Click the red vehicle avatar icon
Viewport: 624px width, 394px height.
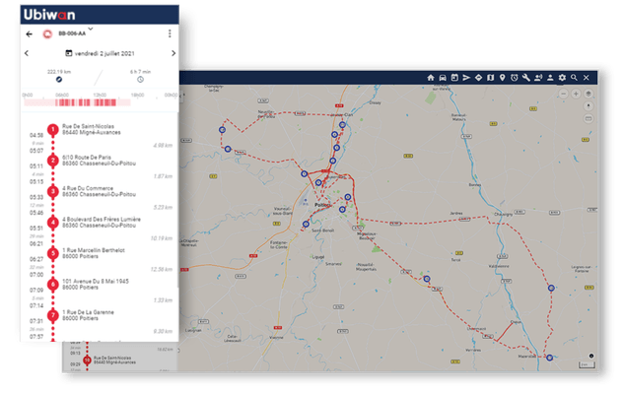point(47,34)
